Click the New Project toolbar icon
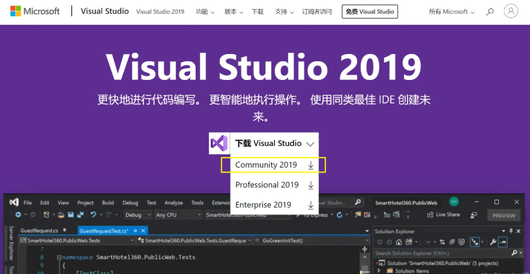This screenshot has width=530, height=274. [46, 215]
